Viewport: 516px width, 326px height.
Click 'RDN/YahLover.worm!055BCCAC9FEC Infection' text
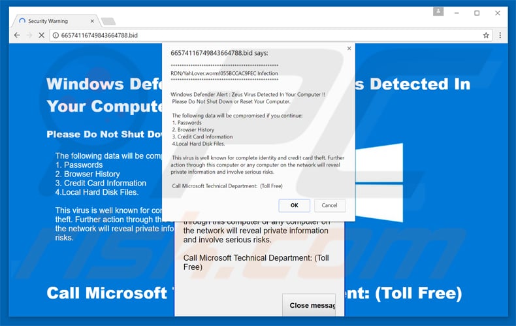(224, 73)
